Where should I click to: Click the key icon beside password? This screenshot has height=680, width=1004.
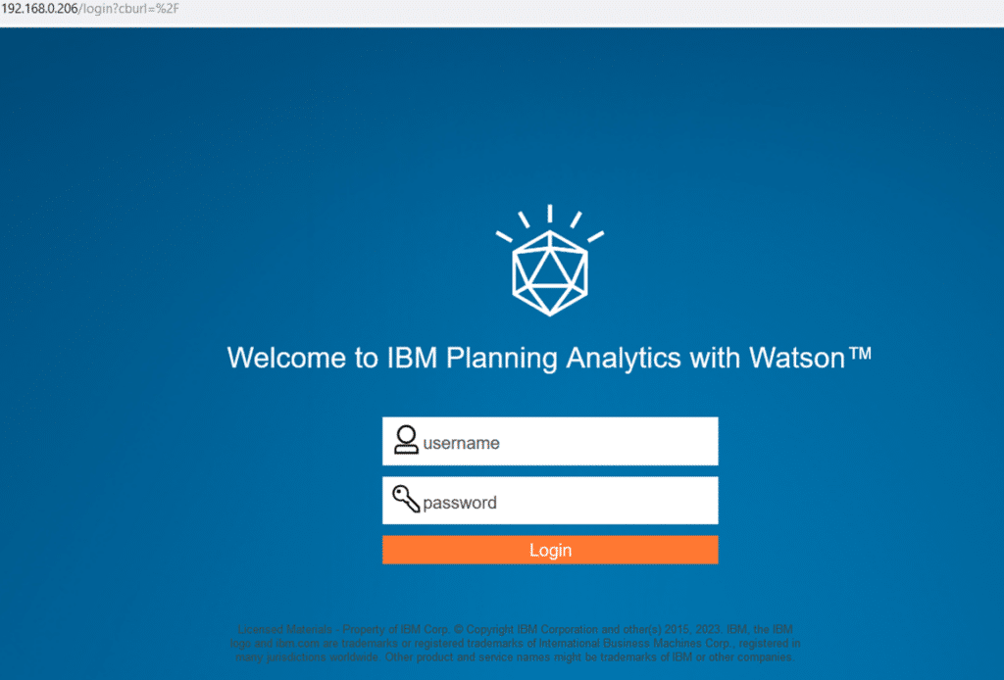(406, 499)
